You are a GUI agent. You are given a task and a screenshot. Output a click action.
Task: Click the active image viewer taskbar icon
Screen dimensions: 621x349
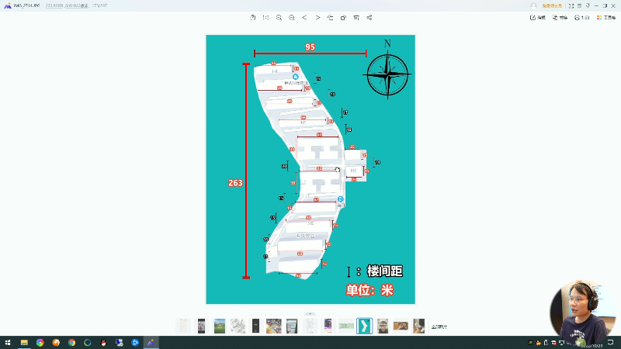(x=151, y=342)
